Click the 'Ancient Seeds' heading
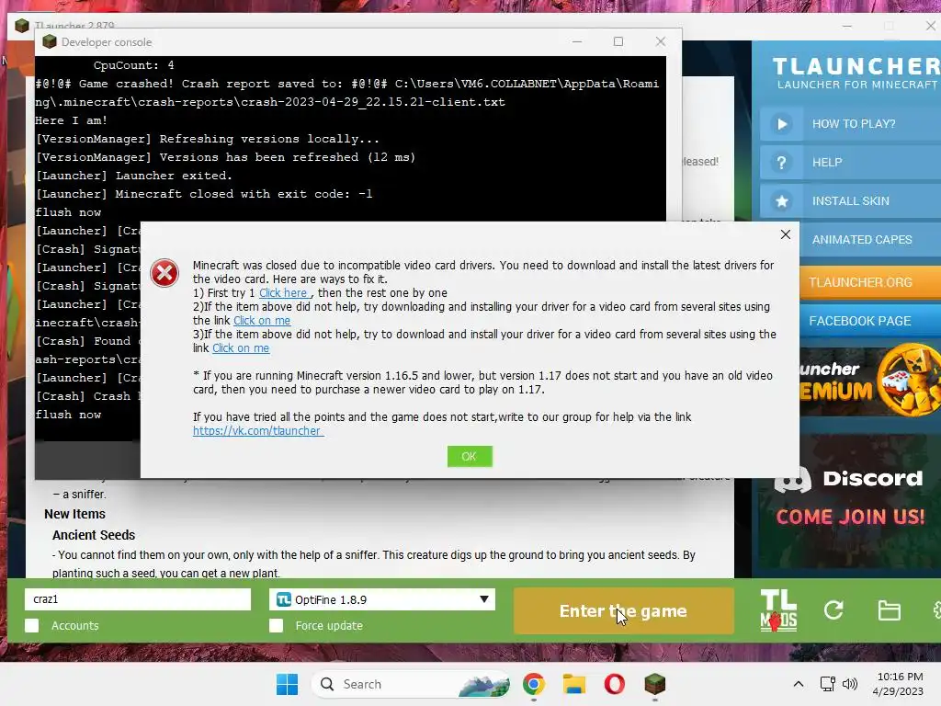Screen dimensions: 941x706 pyautogui.click(x=94, y=535)
